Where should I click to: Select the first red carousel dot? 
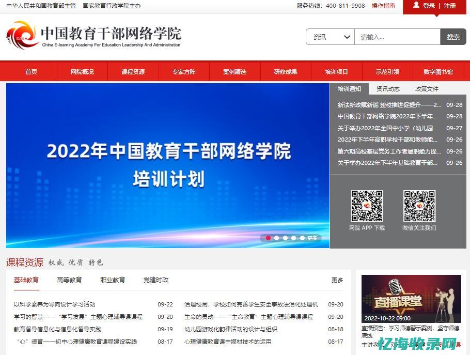point(268,238)
